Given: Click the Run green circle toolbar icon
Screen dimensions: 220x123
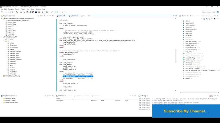Looking at the screenshot, I should 47,12.
